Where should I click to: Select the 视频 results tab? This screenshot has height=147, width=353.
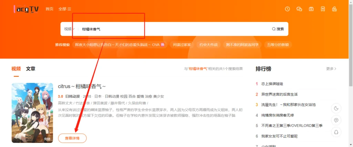pos(16,69)
